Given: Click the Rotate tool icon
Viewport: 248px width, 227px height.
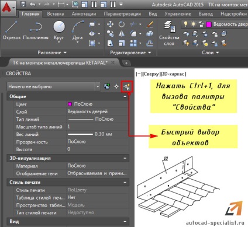Looking at the screenshot, I should (122, 25).
